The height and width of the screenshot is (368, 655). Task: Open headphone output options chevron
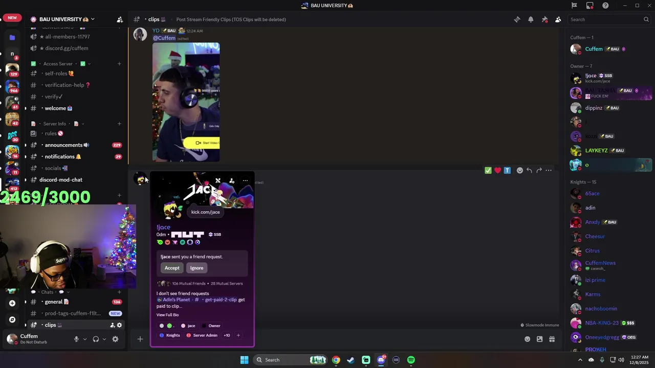(104, 339)
